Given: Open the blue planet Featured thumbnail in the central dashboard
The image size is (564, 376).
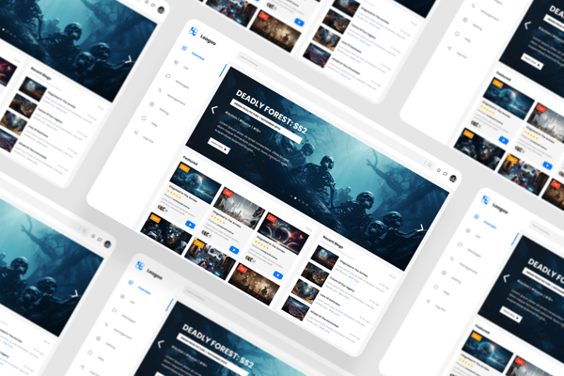Looking at the screenshot, I should (196, 182).
